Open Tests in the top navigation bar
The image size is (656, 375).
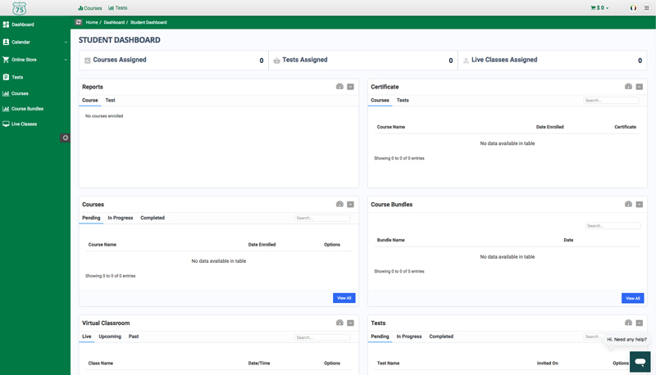[118, 8]
